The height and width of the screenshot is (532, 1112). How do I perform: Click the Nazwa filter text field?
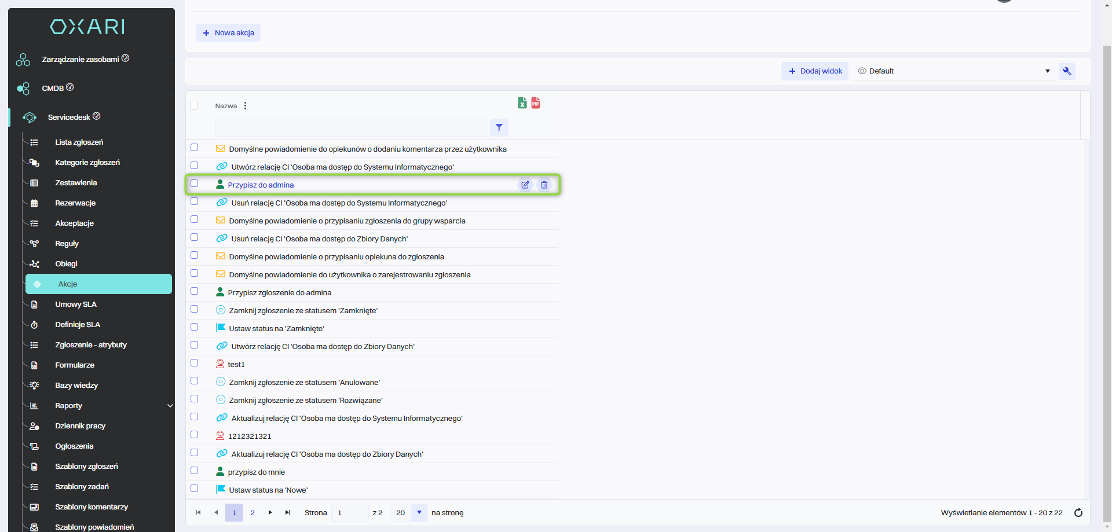(351, 128)
